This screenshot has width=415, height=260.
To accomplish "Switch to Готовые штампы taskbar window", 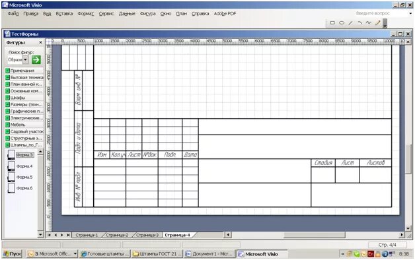I will (x=105, y=254).
